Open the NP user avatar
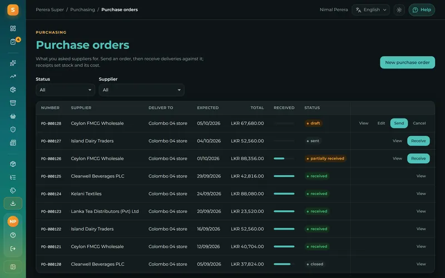 (13, 221)
